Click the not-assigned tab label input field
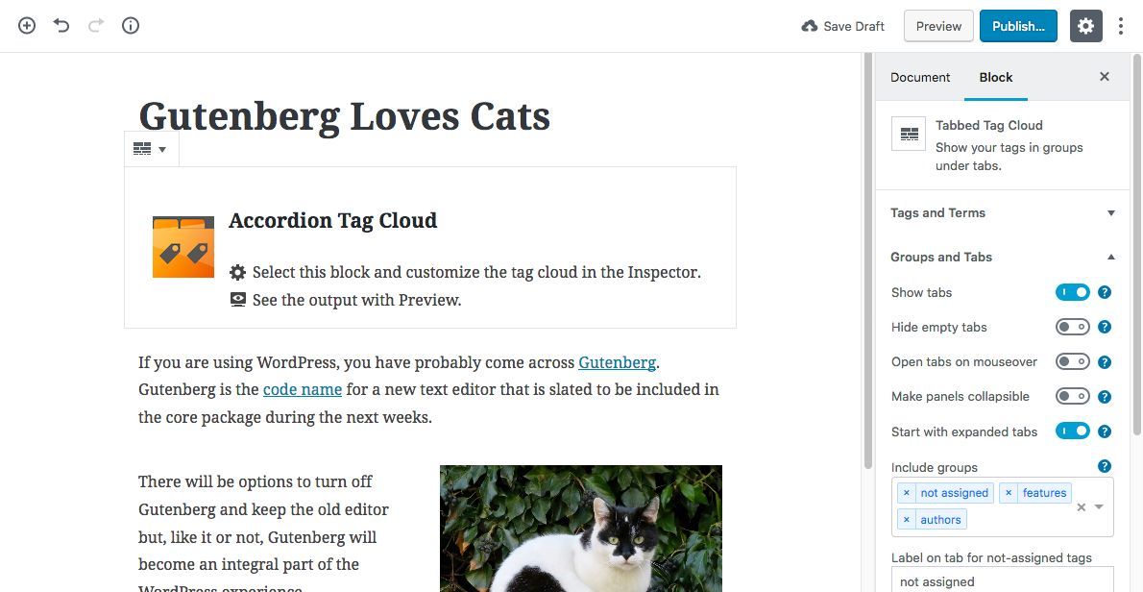 (1002, 580)
